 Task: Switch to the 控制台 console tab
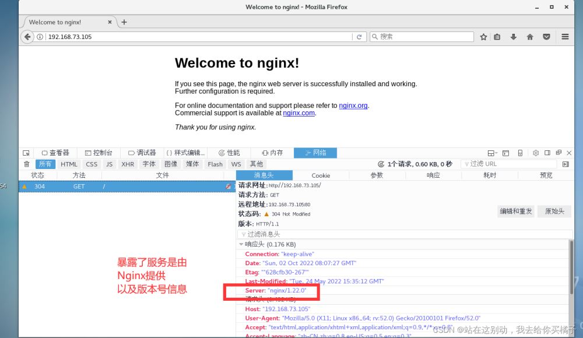[99, 153]
